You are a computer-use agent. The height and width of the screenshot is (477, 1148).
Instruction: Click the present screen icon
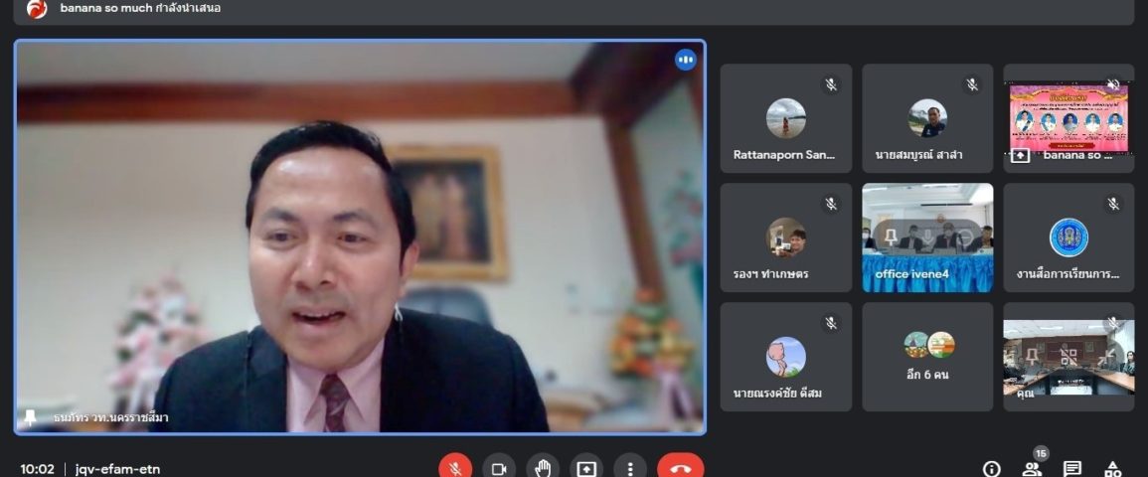[x=586, y=468]
